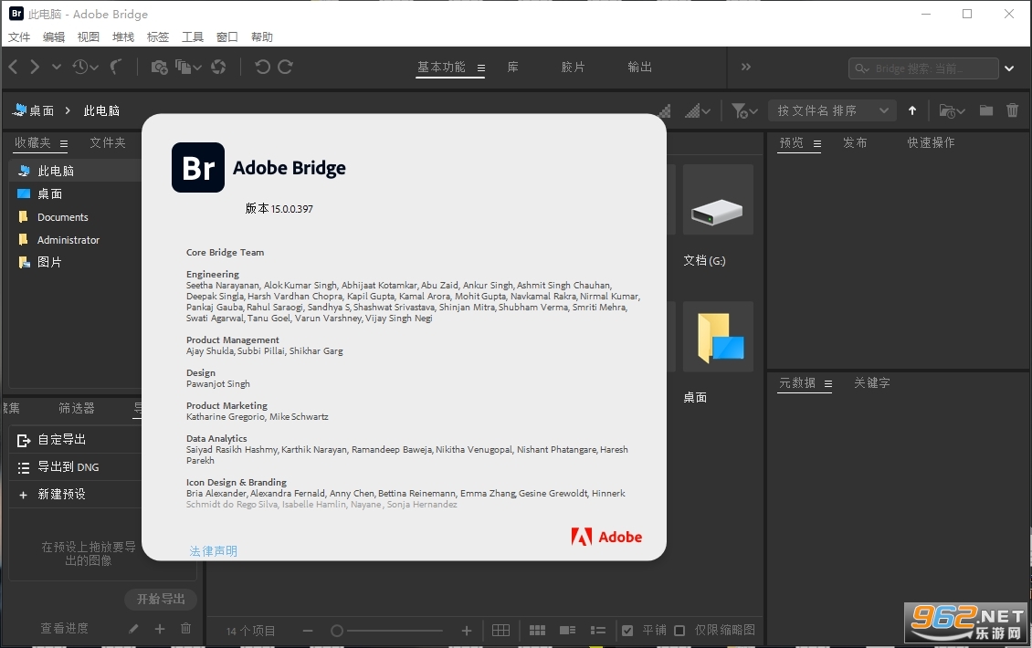Viewport: 1032px width, 648px height.
Task: Switch to the 筛选器 panel tab
Action: coord(77,408)
